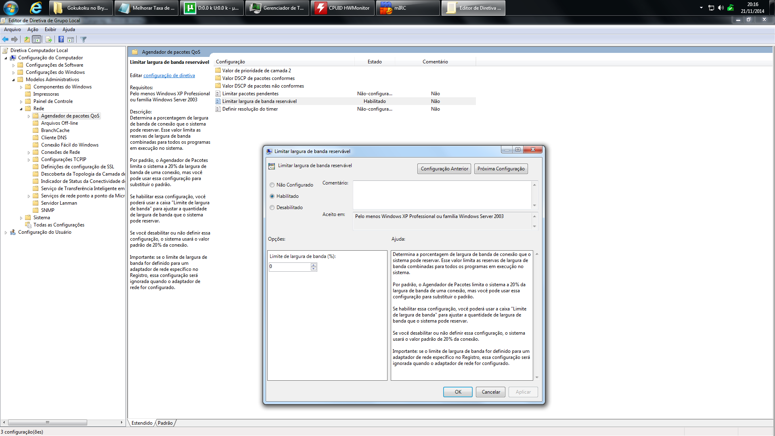Select Todas as Configurações in the tree
This screenshot has height=436, width=775.
click(59, 225)
